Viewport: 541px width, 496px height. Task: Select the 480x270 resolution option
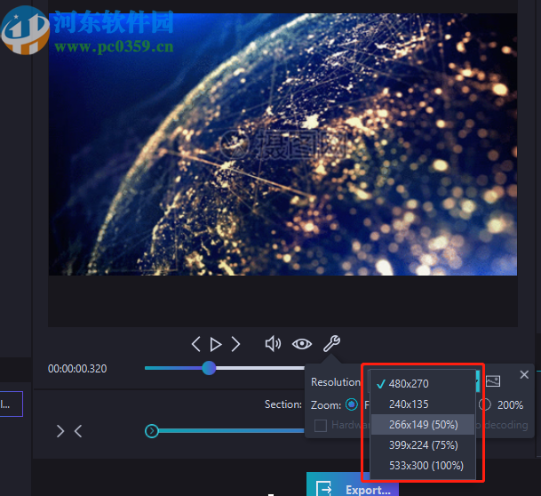click(423, 383)
